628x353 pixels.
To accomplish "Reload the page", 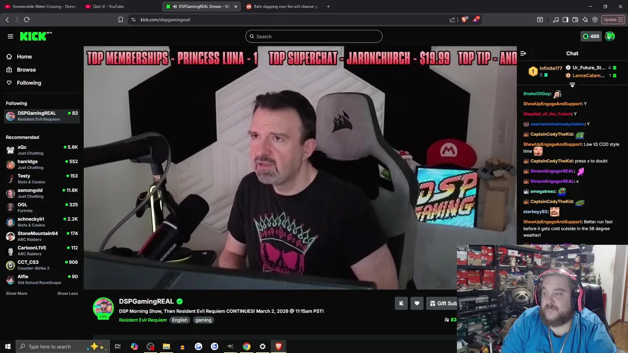I will click(27, 20).
